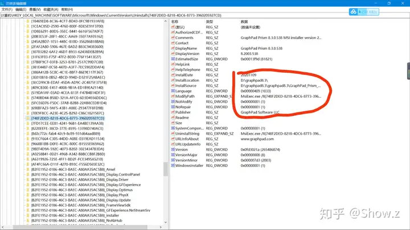Click the string icon beside InstallLocation value
This screenshot has height=230, width=410.
[173, 80]
